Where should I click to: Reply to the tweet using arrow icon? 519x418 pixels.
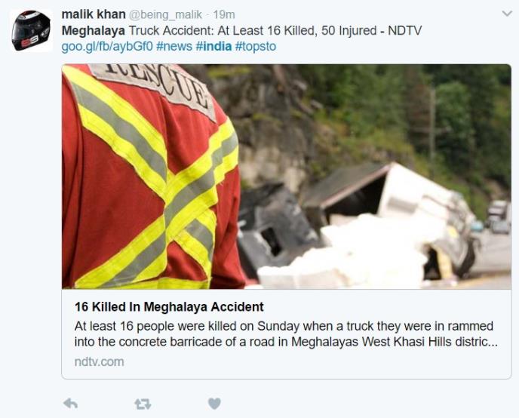point(70,404)
